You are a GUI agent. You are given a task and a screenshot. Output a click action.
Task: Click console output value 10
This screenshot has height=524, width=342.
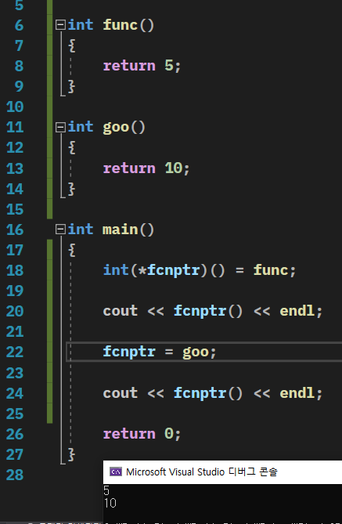pyautogui.click(x=110, y=503)
